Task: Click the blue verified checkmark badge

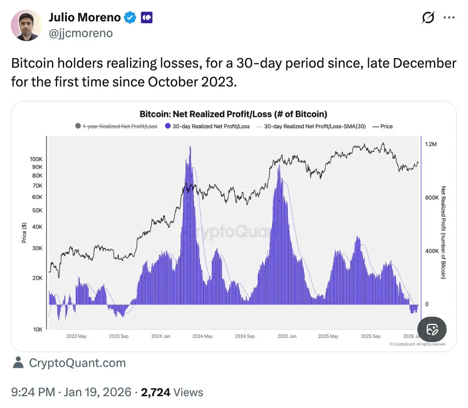Action: pos(130,18)
